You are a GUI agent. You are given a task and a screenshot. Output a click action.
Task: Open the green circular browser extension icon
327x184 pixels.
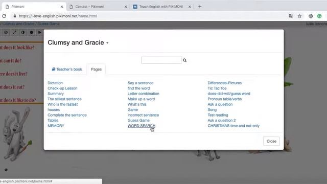(x=319, y=16)
